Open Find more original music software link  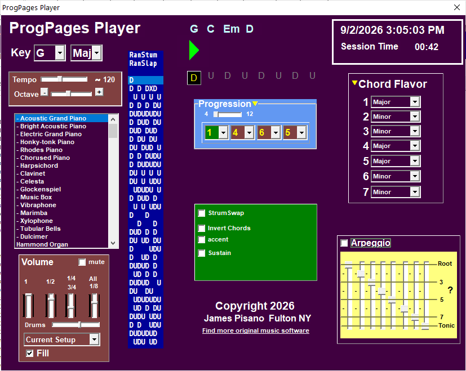click(256, 330)
